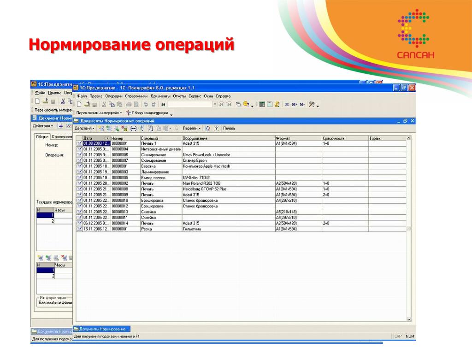Open the Документы menu
This screenshot has height=354, width=472.
160,96
